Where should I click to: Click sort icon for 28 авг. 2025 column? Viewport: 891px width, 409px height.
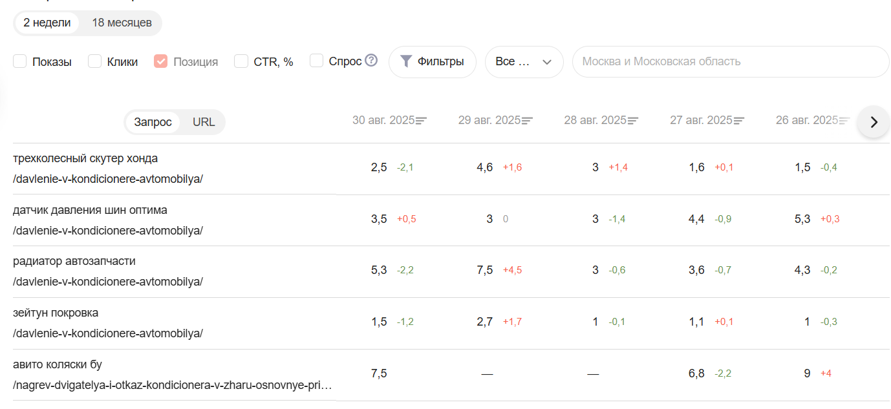click(633, 121)
